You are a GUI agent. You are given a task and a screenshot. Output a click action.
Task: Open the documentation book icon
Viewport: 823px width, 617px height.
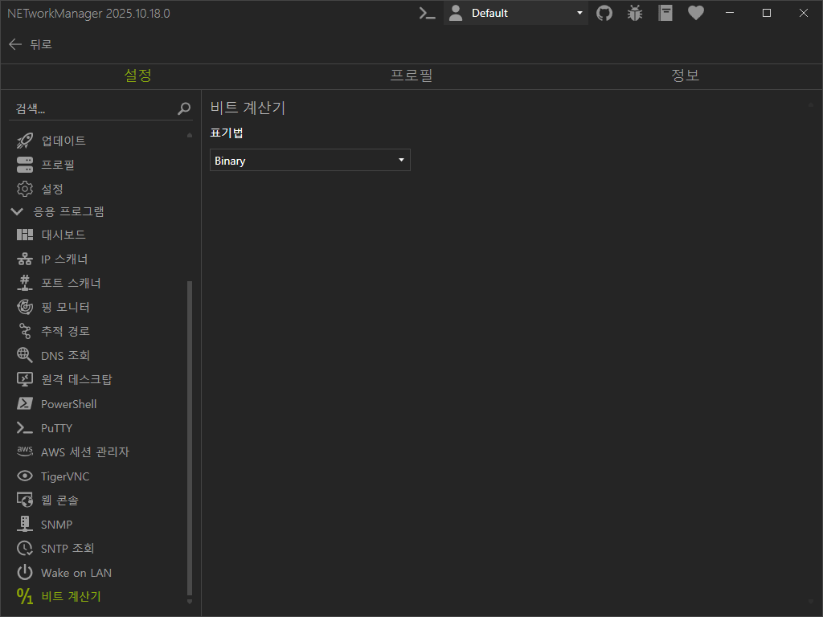665,13
